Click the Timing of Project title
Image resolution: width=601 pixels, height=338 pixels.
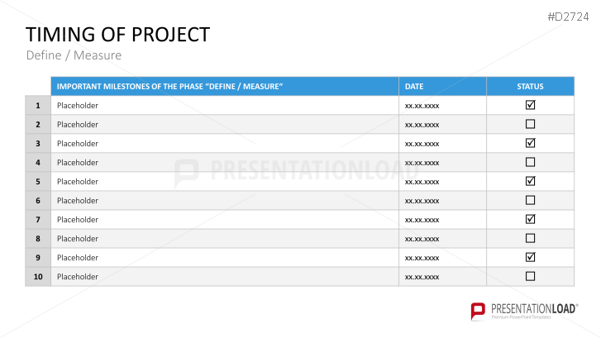(117, 35)
